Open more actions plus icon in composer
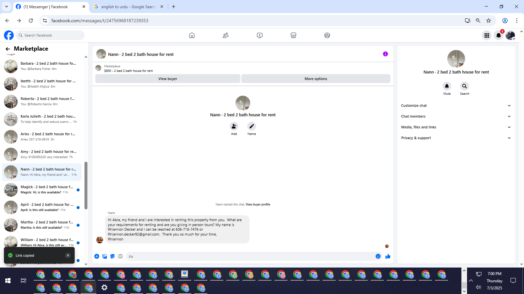This screenshot has height=294, width=524. [97, 256]
